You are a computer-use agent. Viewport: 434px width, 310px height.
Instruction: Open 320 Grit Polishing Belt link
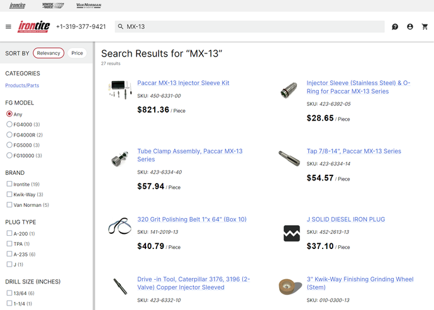click(x=192, y=219)
